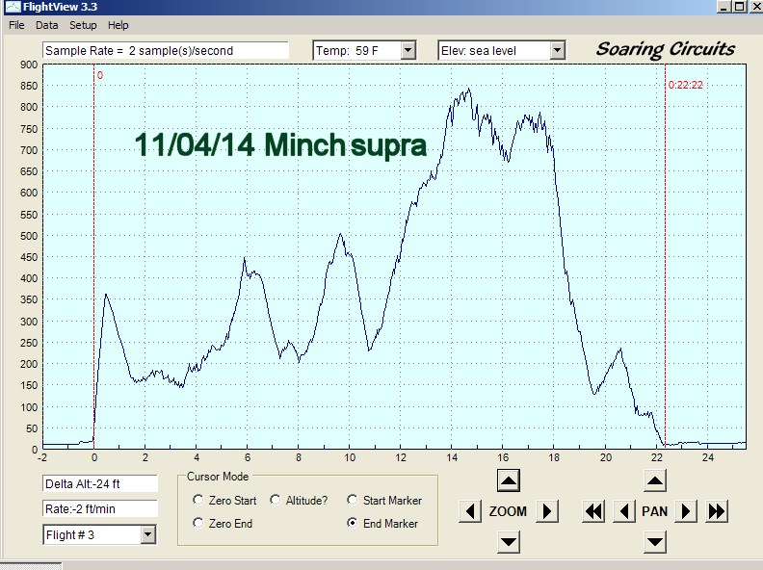This screenshot has width=763, height=570.
Task: Click the Zoom right arrow button
Action: pos(547,511)
